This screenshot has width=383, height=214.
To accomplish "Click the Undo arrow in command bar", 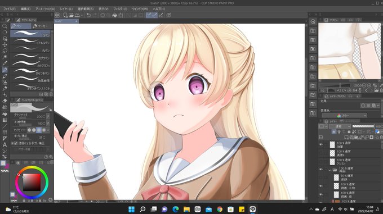I will pos(88,15).
